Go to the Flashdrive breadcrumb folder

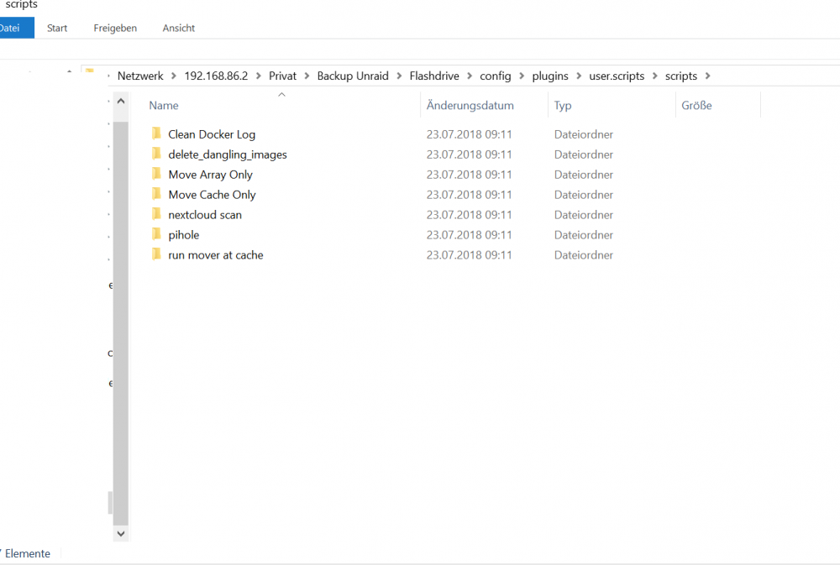(x=434, y=76)
